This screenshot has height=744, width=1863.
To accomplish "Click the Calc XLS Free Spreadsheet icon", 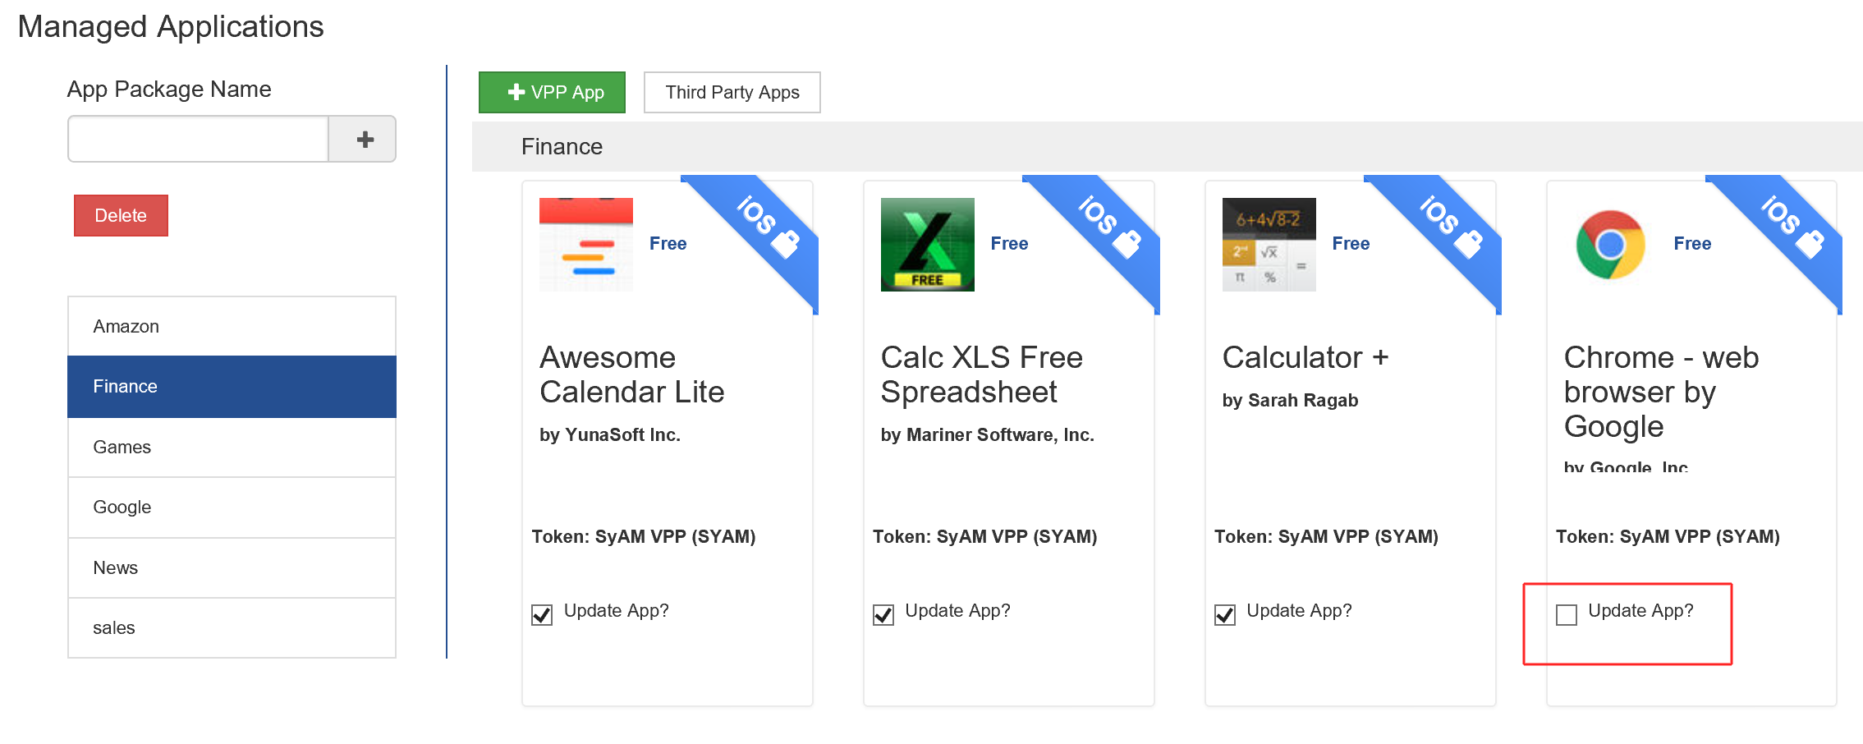I will (927, 244).
